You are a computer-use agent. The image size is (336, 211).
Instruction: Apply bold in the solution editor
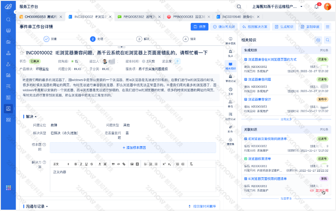pos(75,164)
